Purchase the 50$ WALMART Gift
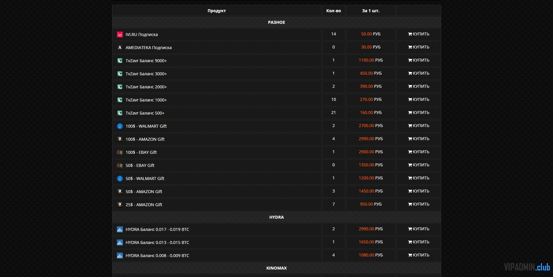 point(419,178)
